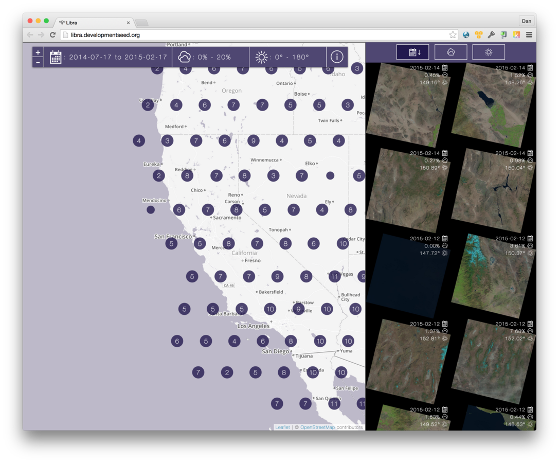
Task: Click the key-shaped extension icon
Action: pos(491,34)
